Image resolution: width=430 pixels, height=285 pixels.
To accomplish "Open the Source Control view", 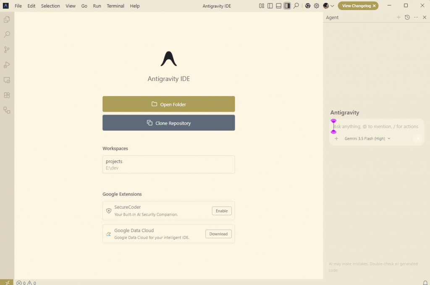I will pos(7,50).
